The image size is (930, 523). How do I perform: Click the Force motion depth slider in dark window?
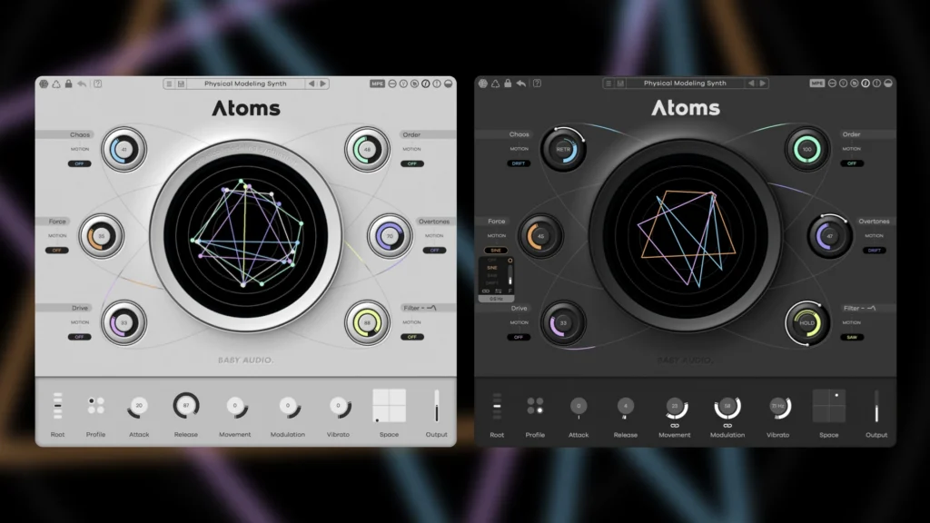pyautogui.click(x=510, y=275)
